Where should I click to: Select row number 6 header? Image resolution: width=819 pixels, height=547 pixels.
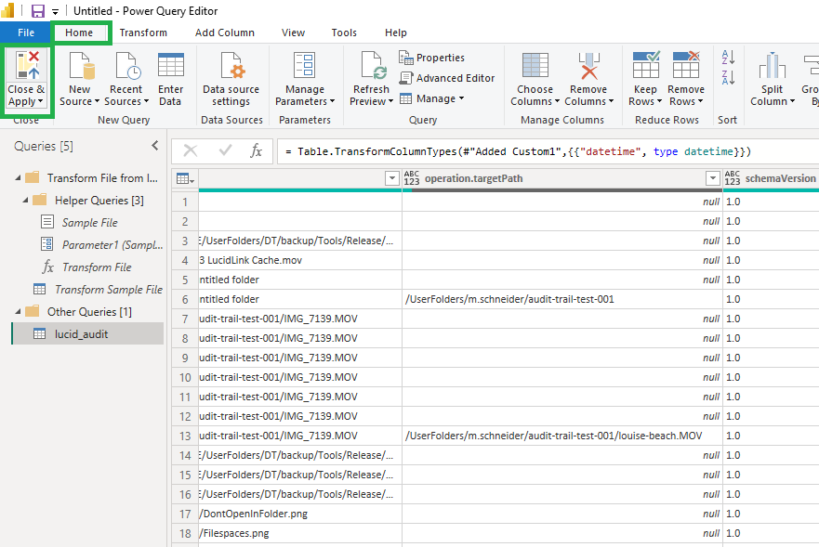pyautogui.click(x=185, y=299)
